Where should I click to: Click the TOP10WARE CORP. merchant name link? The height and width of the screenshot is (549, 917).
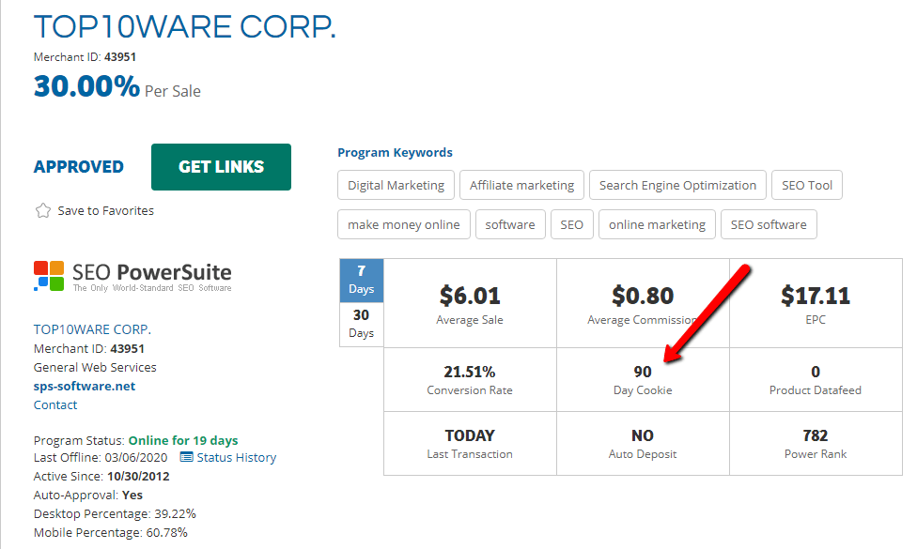[92, 329]
